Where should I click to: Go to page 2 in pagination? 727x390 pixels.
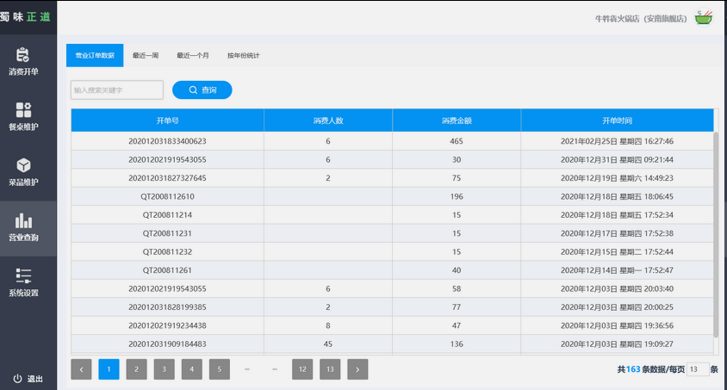(136, 369)
